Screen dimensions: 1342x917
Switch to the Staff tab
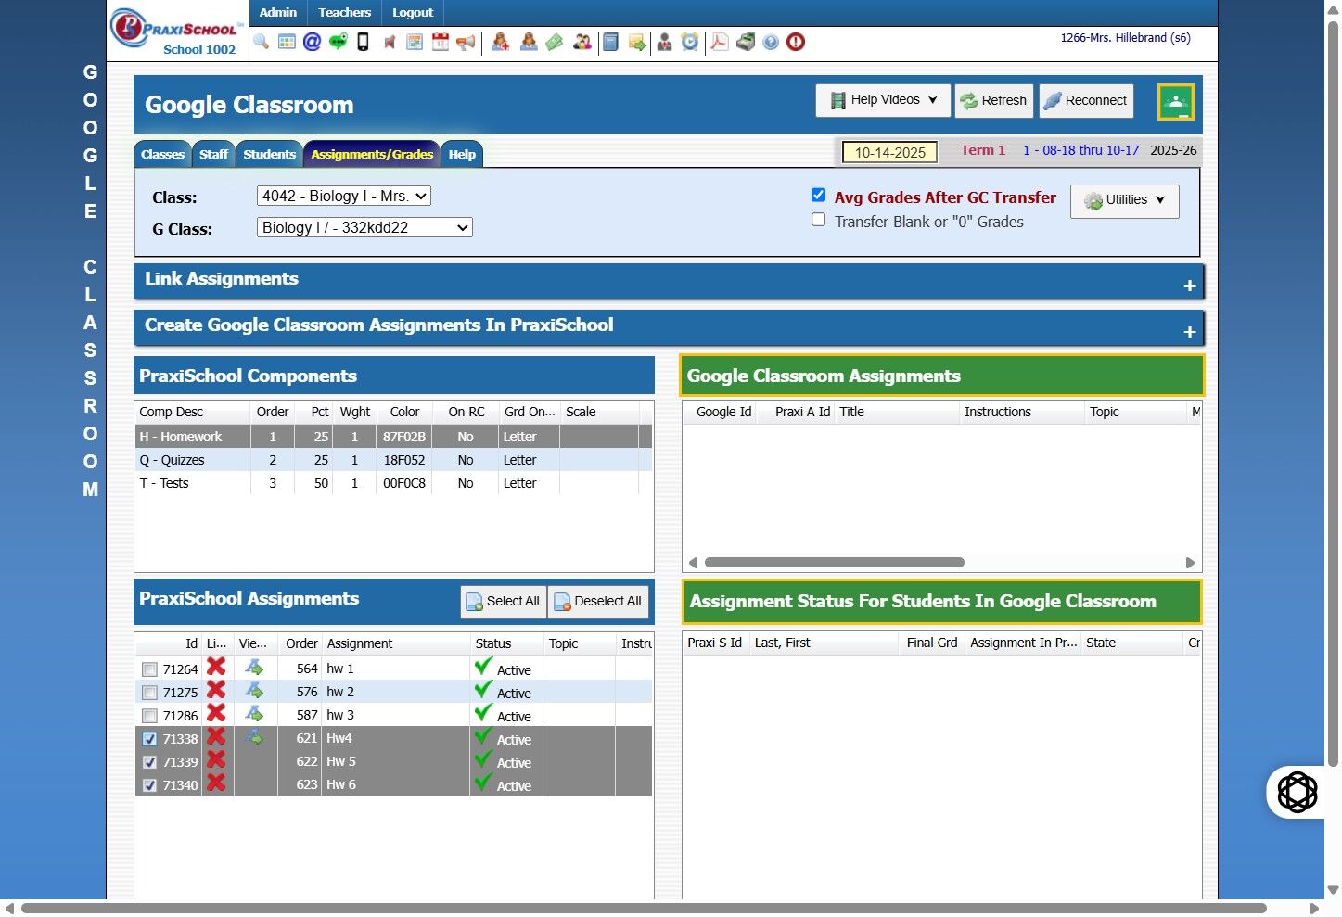(x=213, y=155)
